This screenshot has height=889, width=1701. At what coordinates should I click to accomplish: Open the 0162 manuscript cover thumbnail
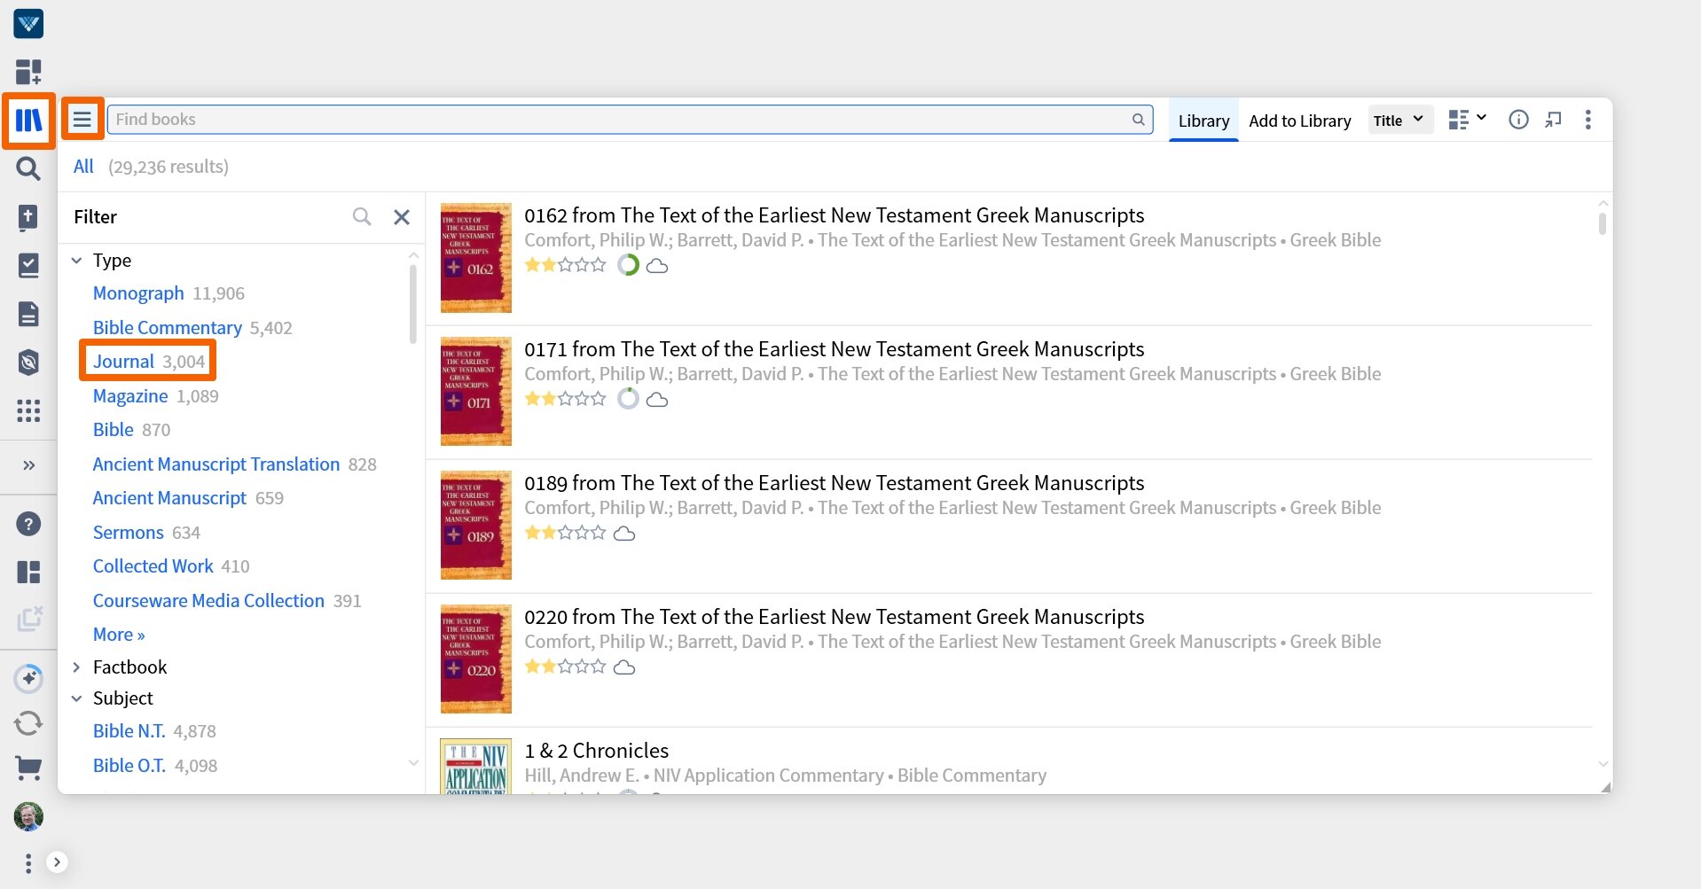tap(475, 258)
